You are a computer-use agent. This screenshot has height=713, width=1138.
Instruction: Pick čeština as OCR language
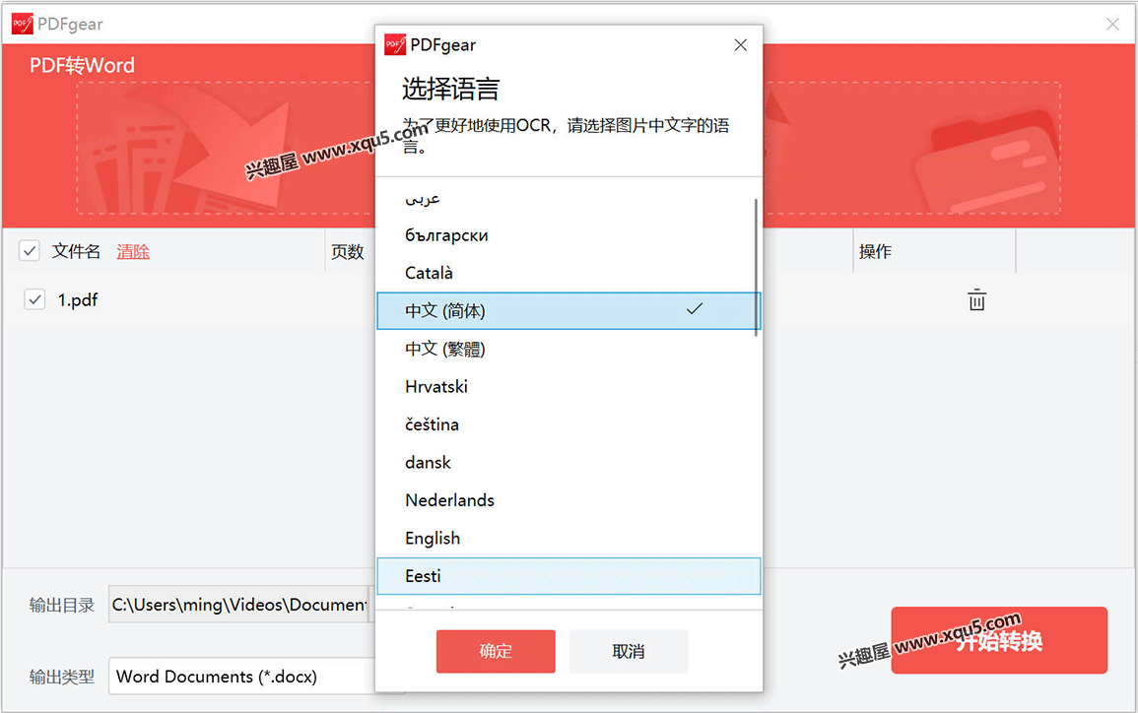point(569,424)
